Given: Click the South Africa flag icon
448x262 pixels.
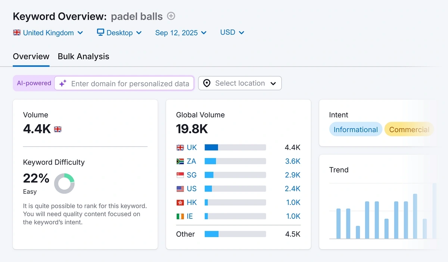Looking at the screenshot, I should pyautogui.click(x=180, y=161).
